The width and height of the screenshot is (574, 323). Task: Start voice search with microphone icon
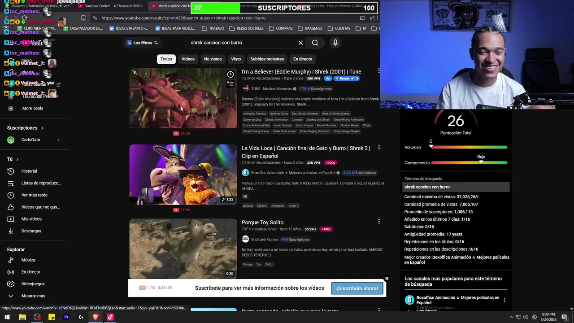tap(335, 43)
